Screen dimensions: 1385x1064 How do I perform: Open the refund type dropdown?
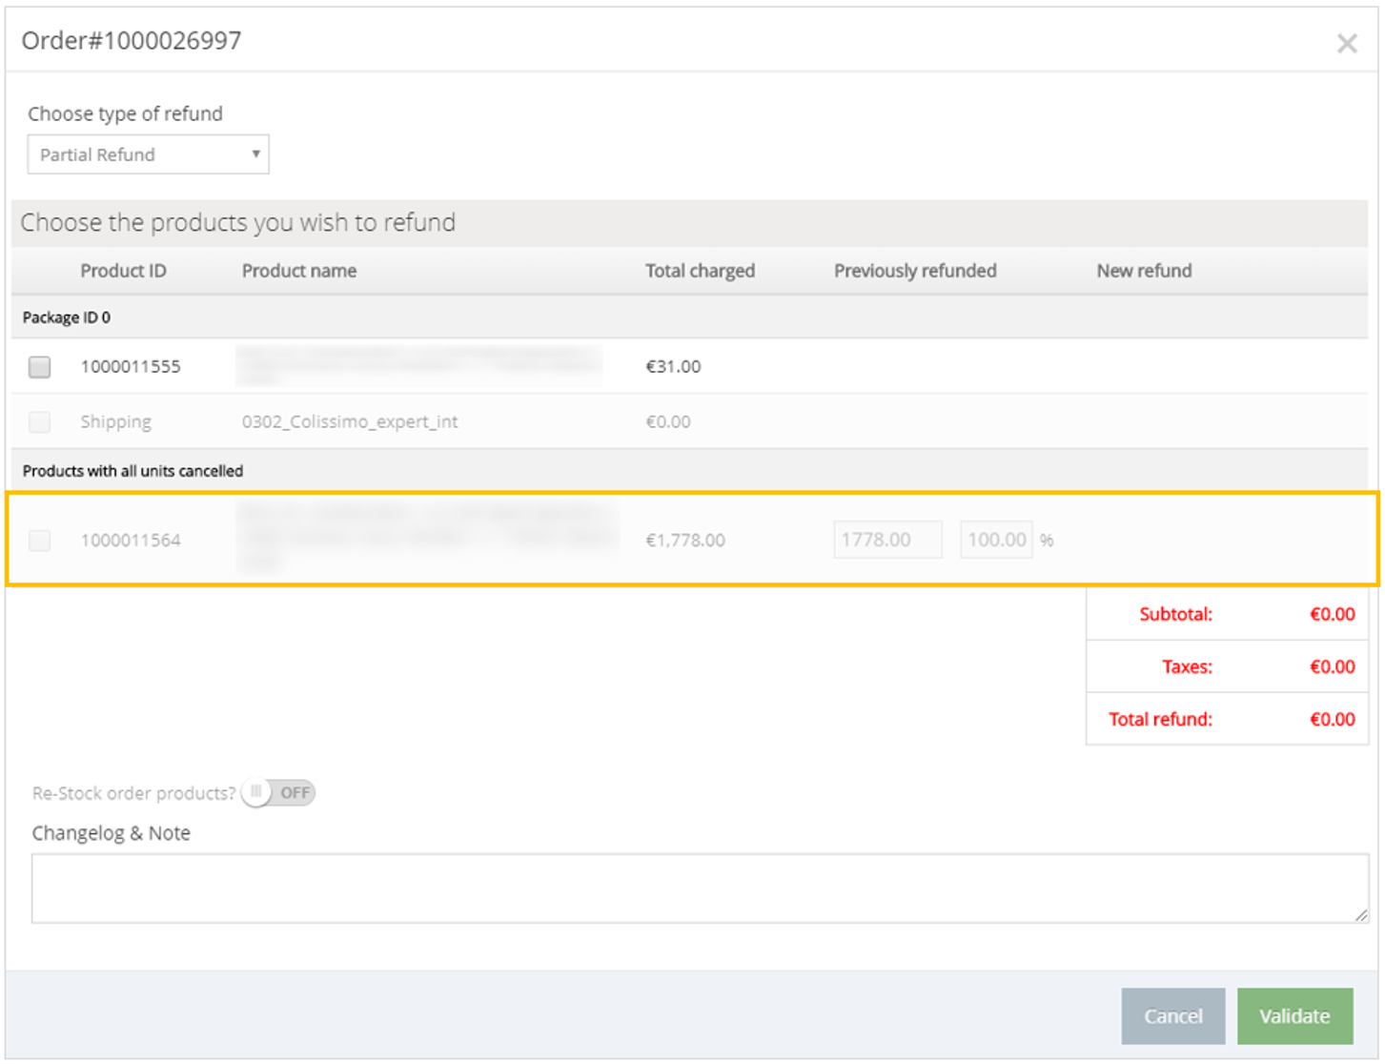[x=148, y=154]
